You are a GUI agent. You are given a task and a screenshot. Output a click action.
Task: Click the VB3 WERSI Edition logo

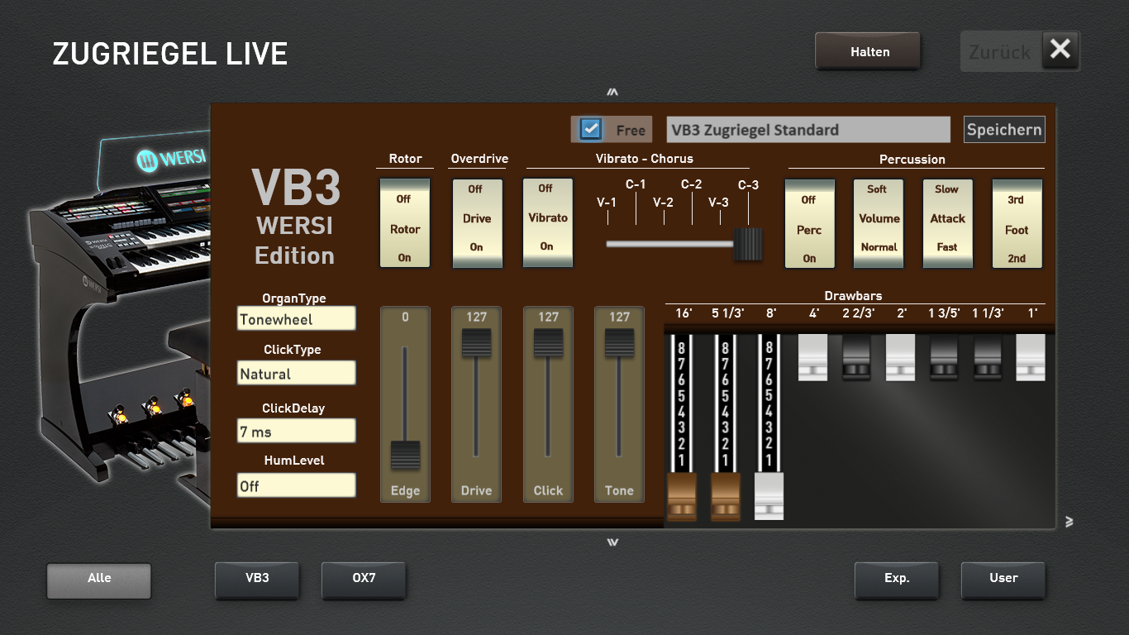295,217
